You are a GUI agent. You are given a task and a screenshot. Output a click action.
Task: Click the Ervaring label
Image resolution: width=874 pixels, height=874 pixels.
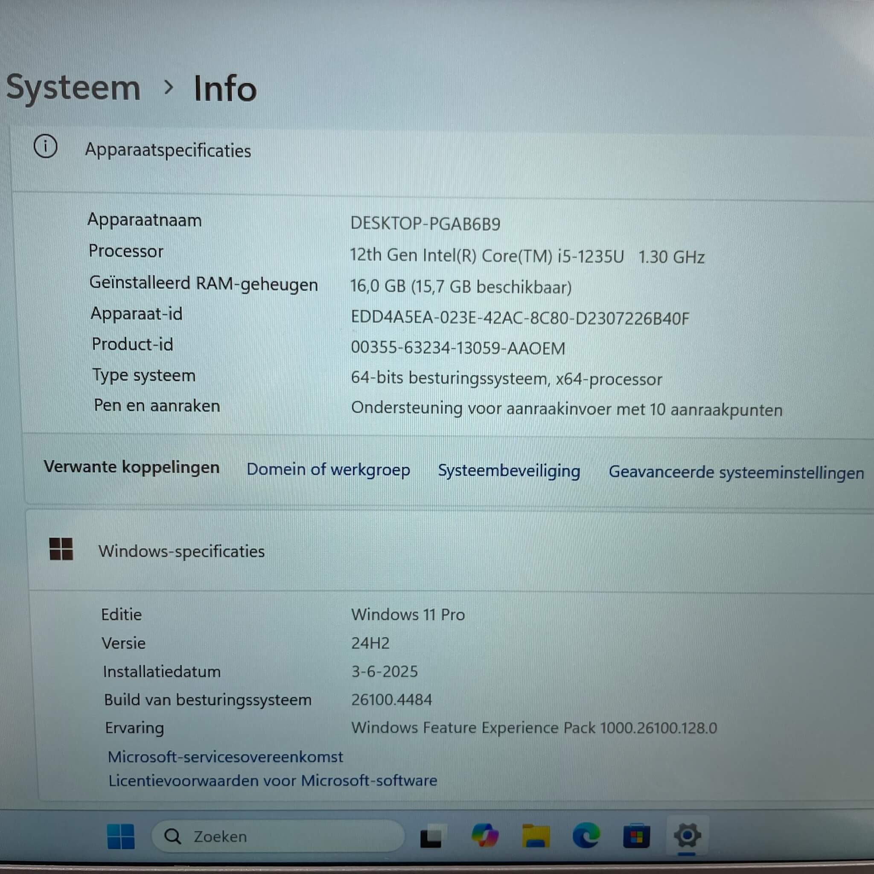tap(134, 728)
